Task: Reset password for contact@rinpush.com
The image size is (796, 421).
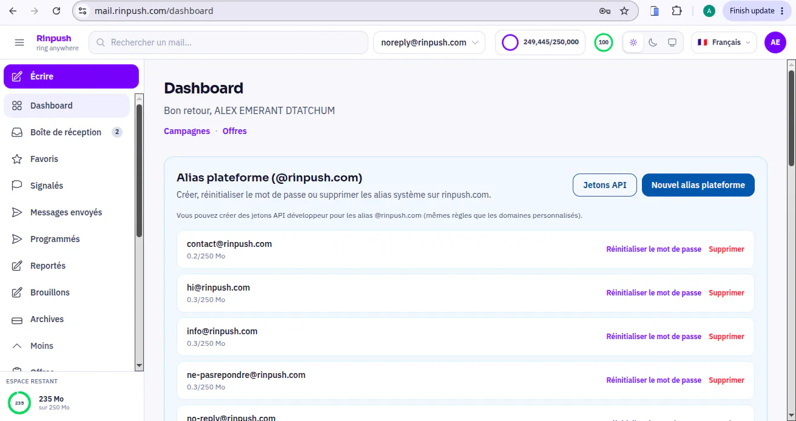Action: [x=654, y=249]
